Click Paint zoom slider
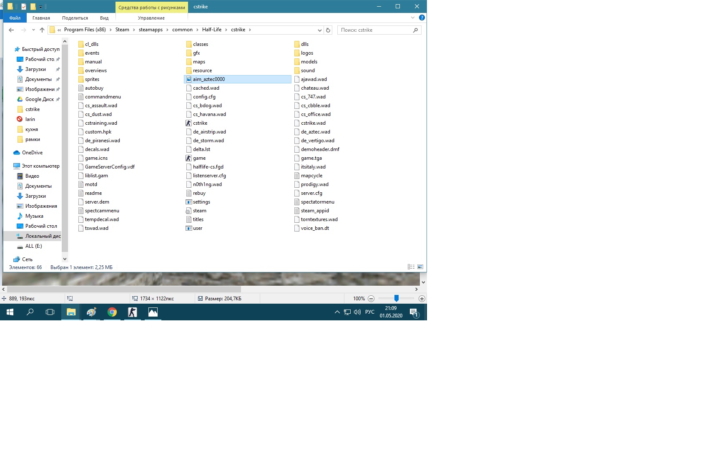 (397, 298)
